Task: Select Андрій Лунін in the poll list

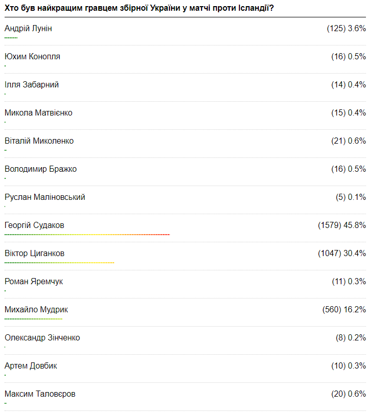Action: tap(28, 29)
